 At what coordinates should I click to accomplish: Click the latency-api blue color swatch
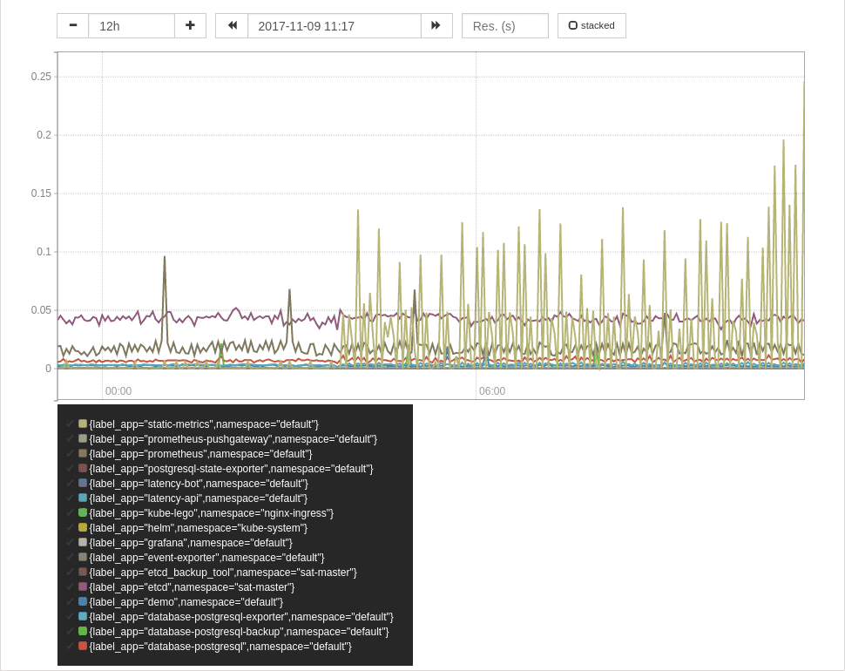point(83,498)
